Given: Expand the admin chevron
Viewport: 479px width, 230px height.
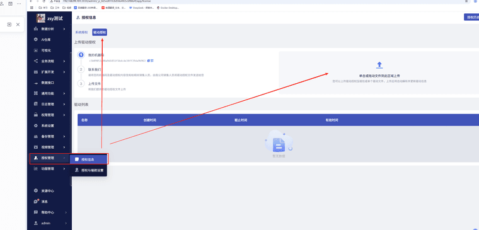Looking at the screenshot, I should pos(66,223).
